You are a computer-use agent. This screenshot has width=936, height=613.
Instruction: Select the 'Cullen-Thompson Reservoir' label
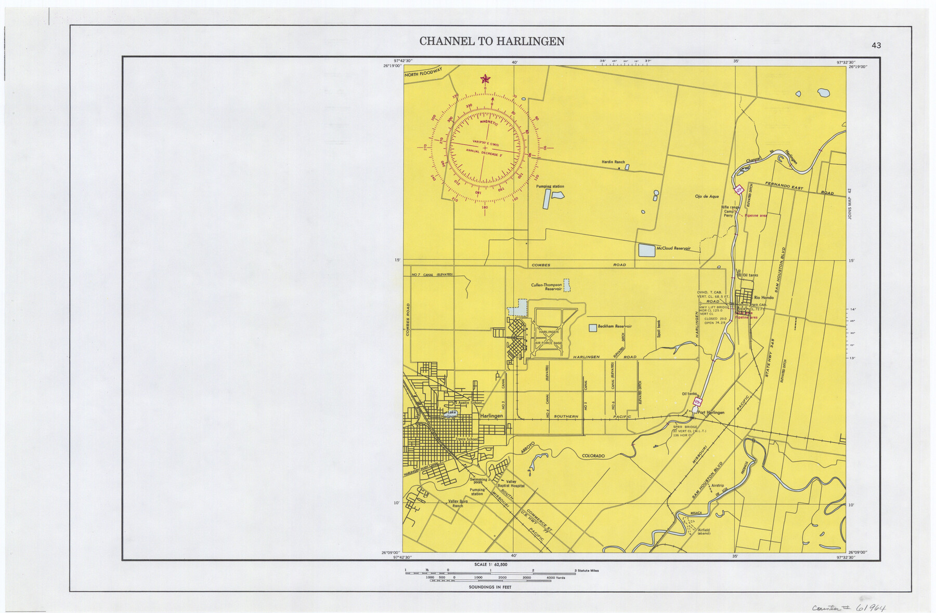coord(546,287)
